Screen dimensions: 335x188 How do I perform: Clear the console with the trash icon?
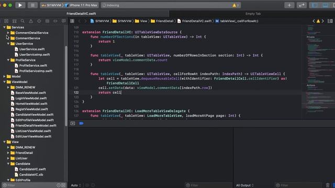[328, 185]
